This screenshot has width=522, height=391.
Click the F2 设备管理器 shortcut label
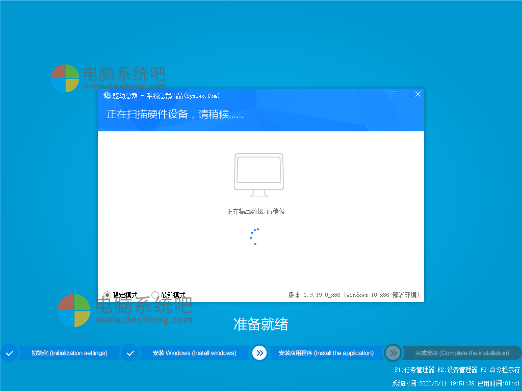point(459,370)
